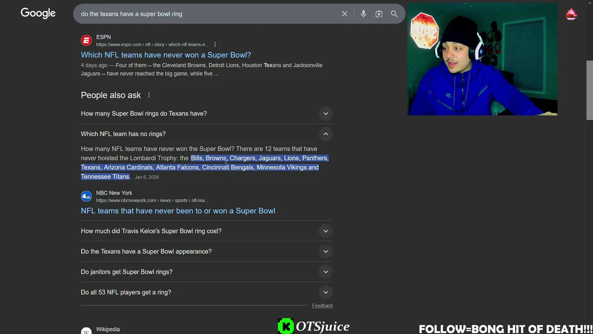Click the ESPN favicon icon
This screenshot has width=593, height=334.
86,40
